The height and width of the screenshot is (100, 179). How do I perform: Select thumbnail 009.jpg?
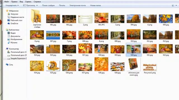pyautogui.click(x=117, y=35)
